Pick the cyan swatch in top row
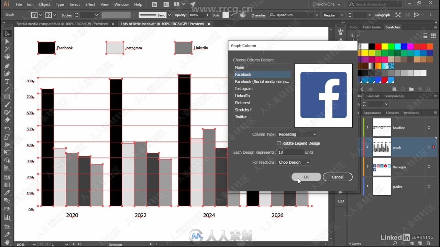This screenshot has height=247, width=440. point(398,46)
